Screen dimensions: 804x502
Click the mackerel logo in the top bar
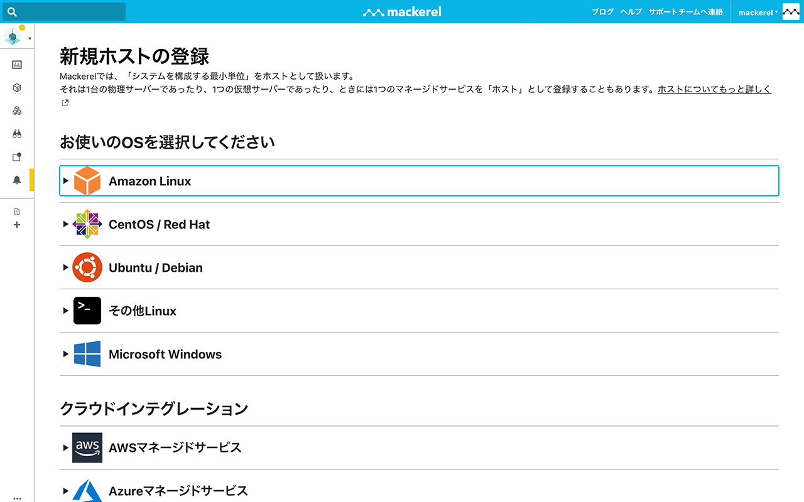pos(402,11)
